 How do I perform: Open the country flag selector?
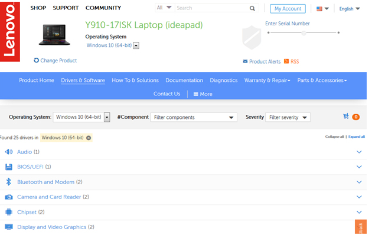point(322,9)
